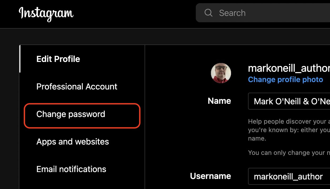Click the profile photo avatar
This screenshot has height=189, width=330.
click(x=221, y=73)
